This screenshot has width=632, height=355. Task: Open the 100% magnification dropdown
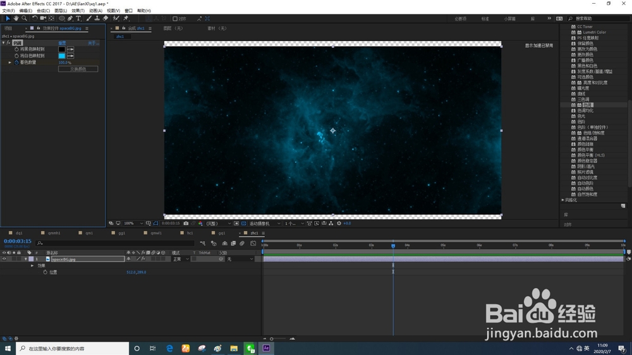(133, 223)
